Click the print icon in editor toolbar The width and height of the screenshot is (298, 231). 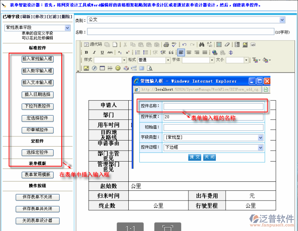coord(166,44)
